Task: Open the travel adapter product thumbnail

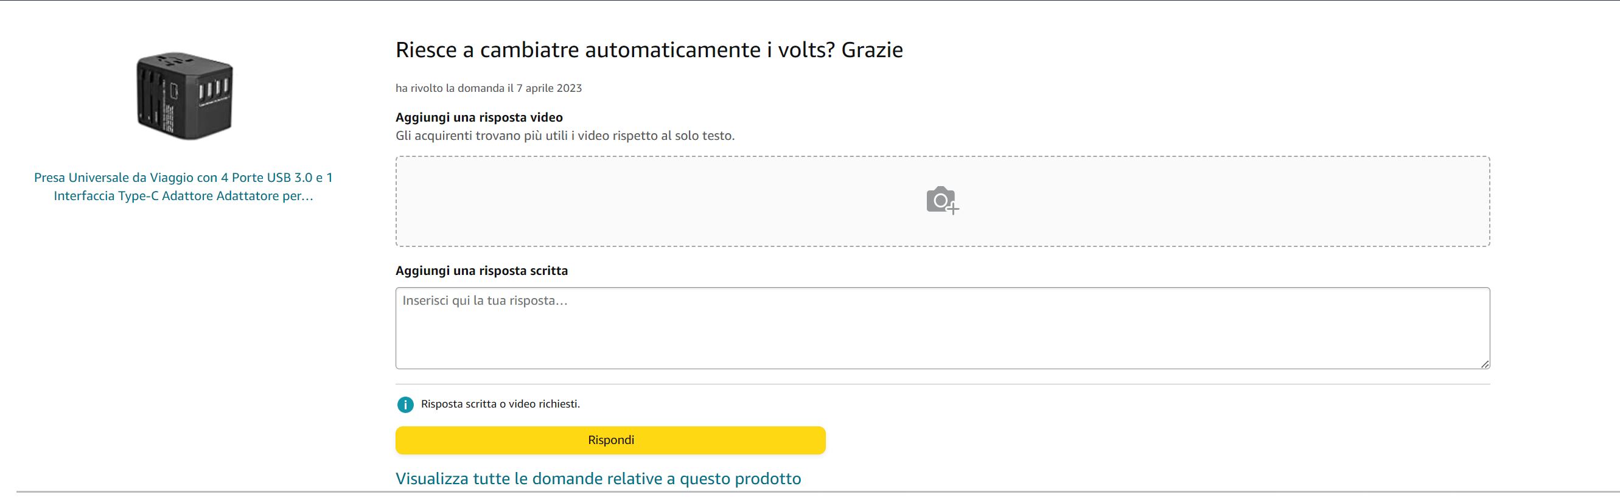Action: 184,95
